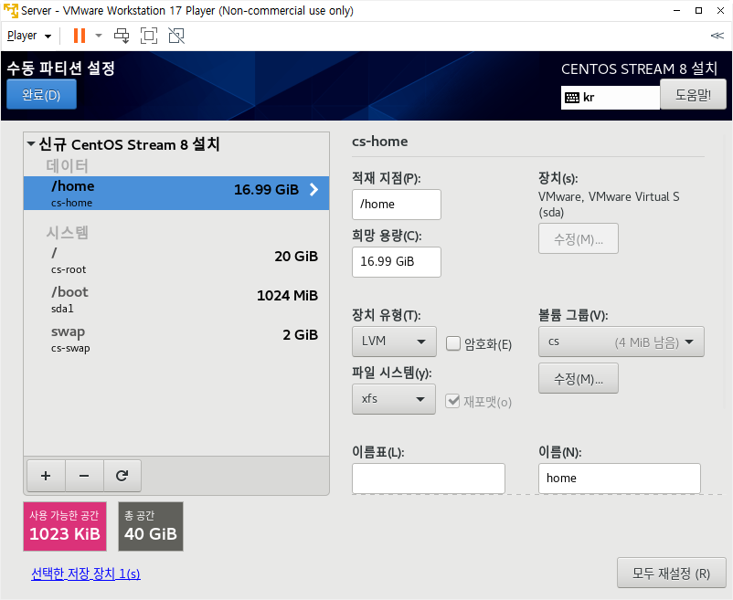Pause the virtual machine
Screen dimensions: 733x600
tap(80, 36)
